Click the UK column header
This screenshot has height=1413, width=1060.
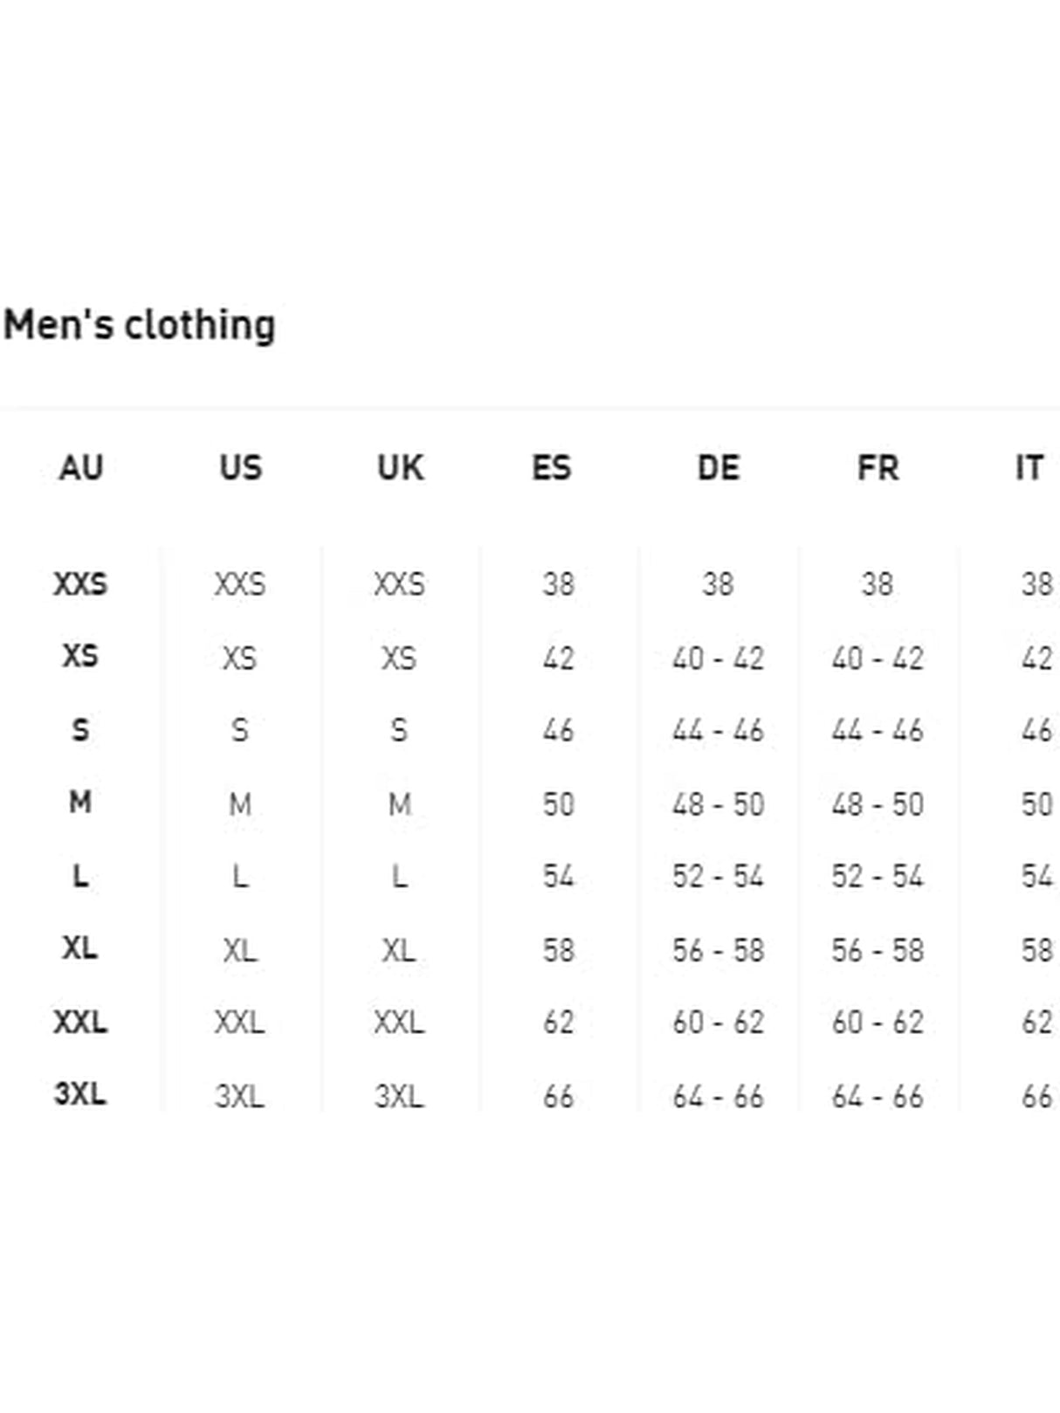[x=400, y=468]
